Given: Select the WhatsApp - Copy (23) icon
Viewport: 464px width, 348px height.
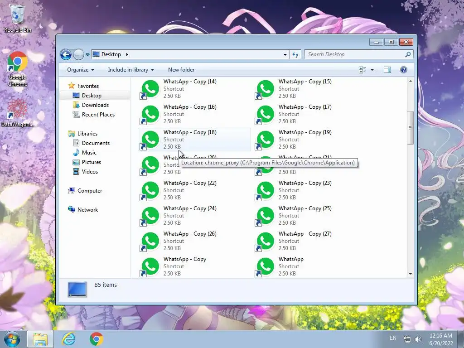Looking at the screenshot, I should [265, 191].
